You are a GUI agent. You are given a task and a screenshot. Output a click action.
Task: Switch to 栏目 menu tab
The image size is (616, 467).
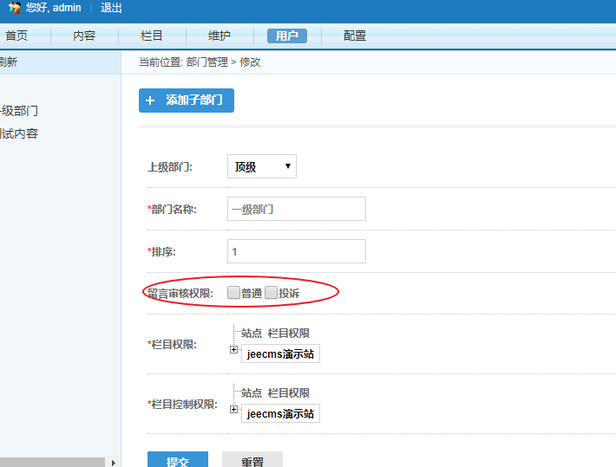tap(152, 36)
